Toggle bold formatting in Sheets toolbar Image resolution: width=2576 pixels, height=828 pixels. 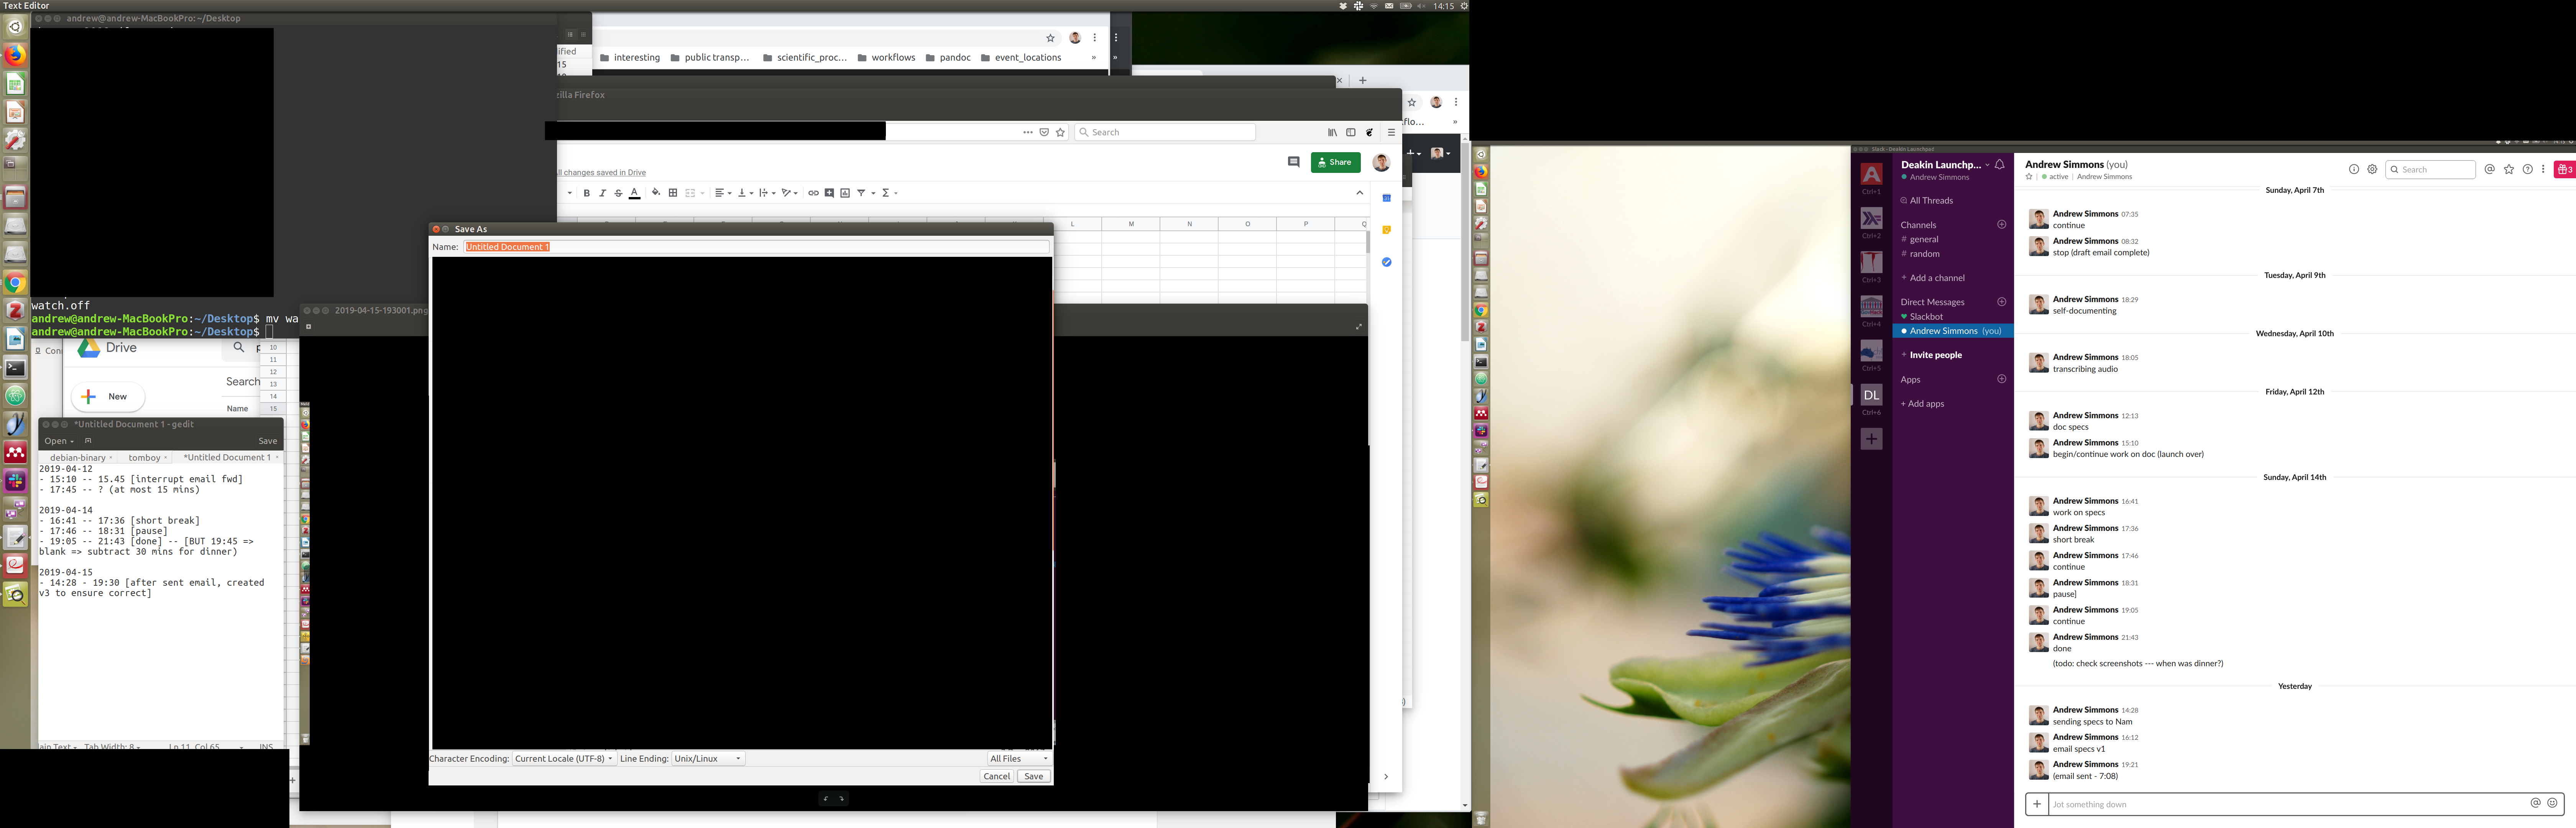(587, 193)
